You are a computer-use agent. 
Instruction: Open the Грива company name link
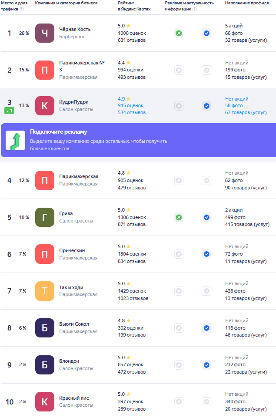tap(66, 213)
